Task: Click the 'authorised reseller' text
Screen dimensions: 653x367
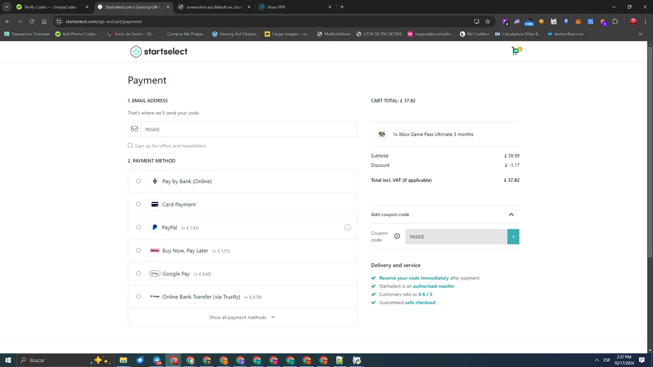Action: tap(434, 286)
